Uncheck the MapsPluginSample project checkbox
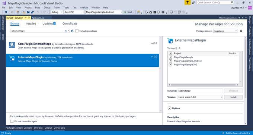 (x=170, y=57)
